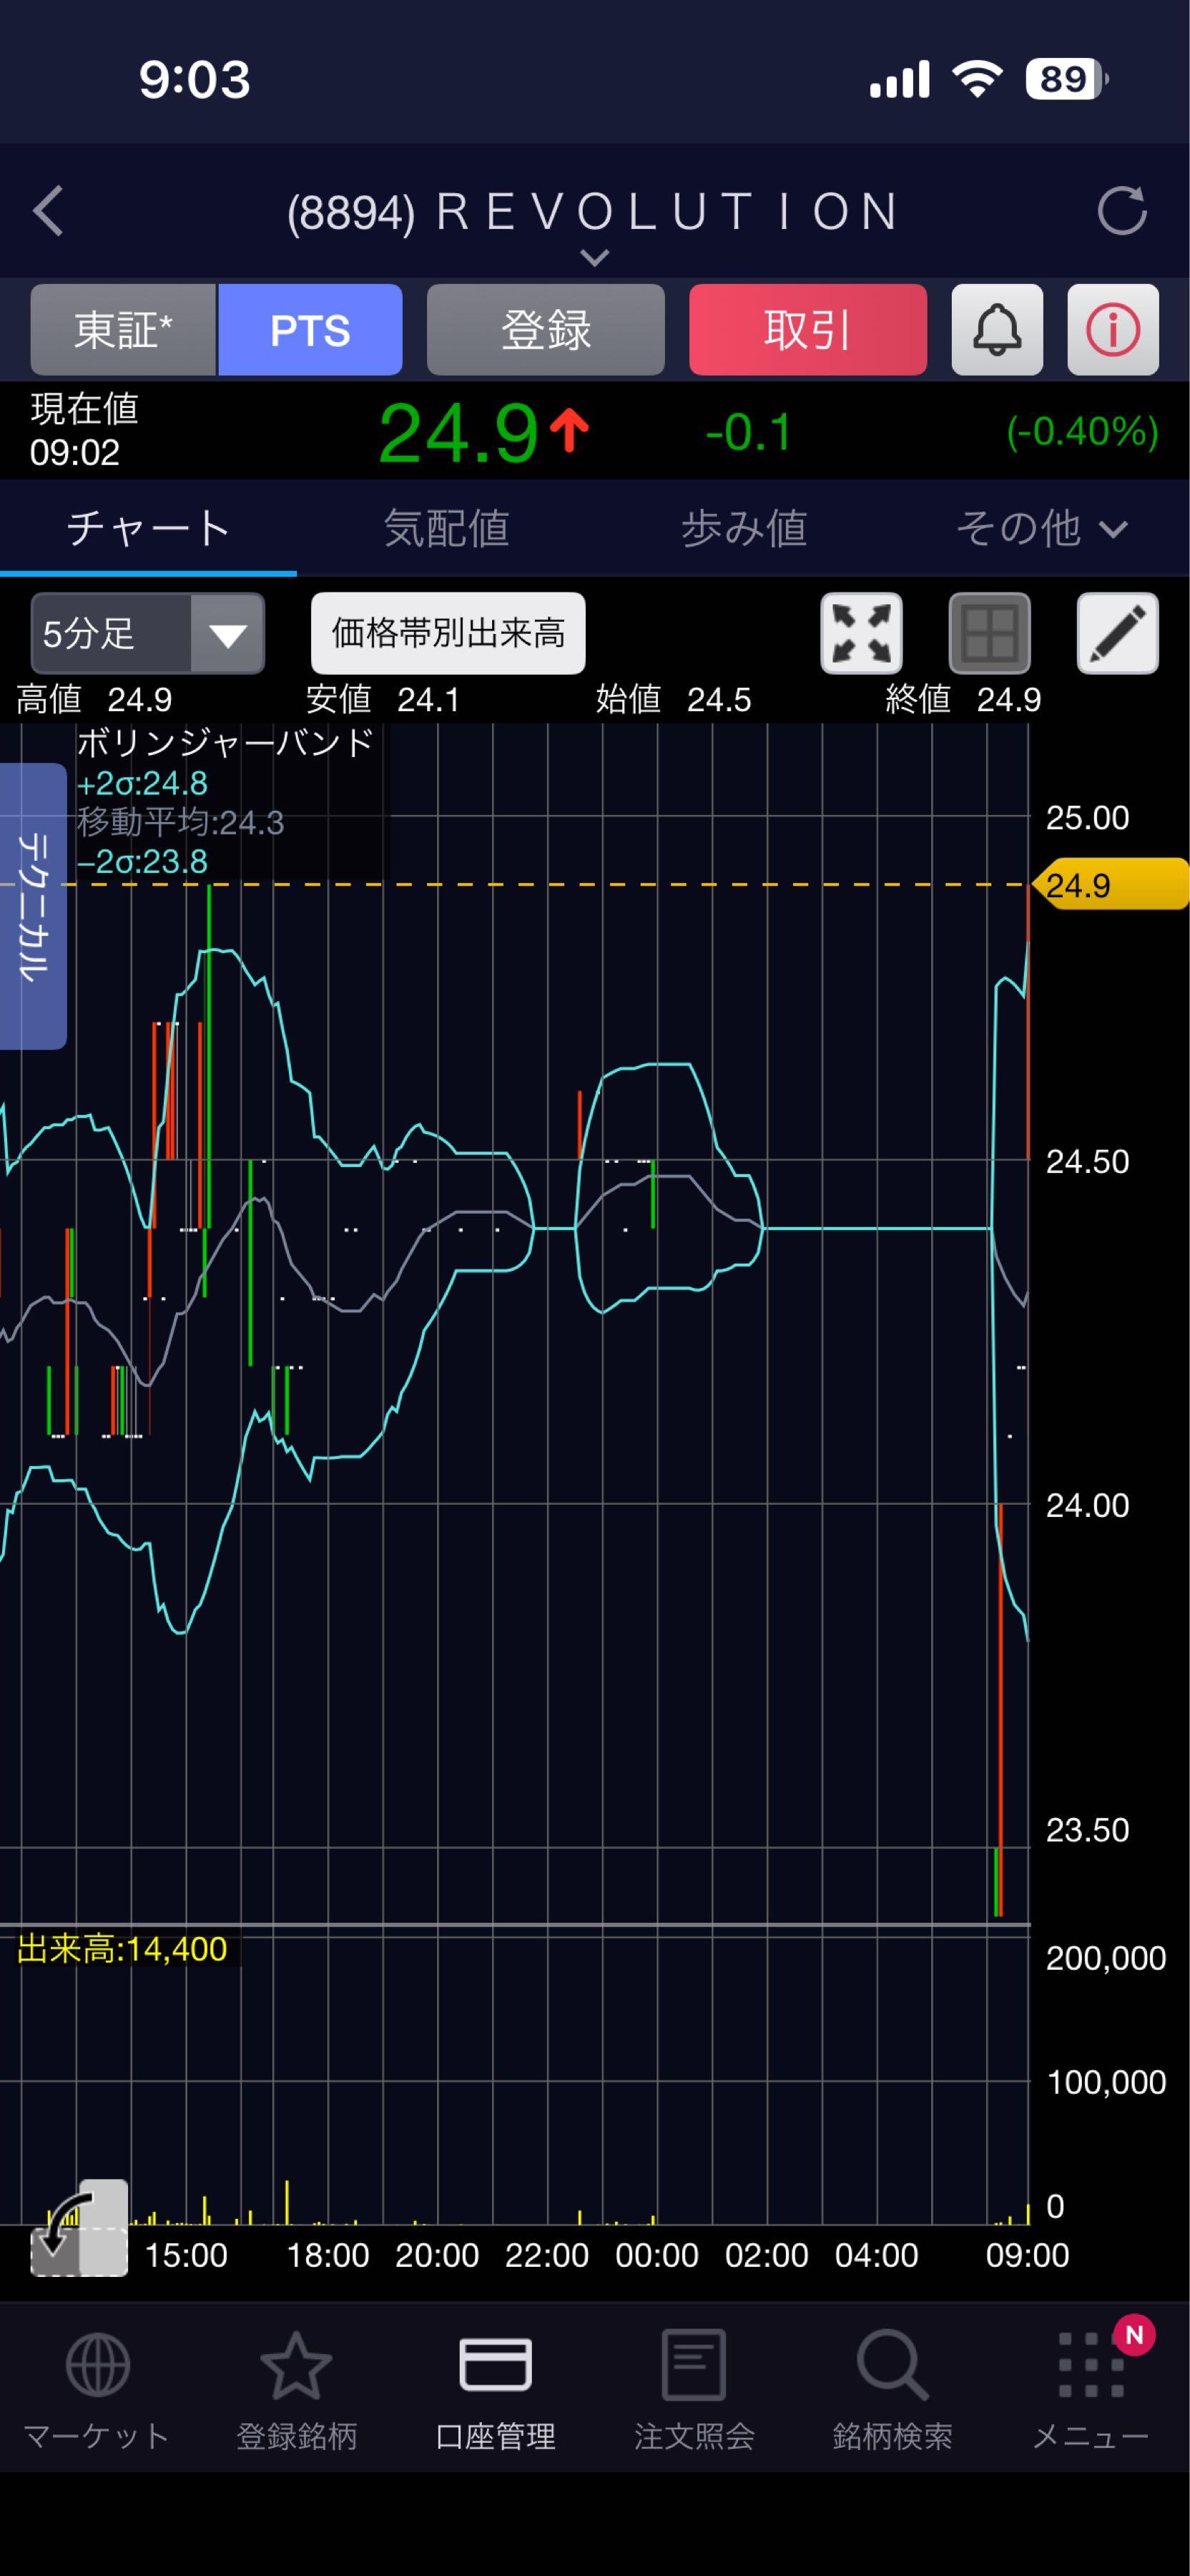Tap the back arrow icon

(48, 211)
